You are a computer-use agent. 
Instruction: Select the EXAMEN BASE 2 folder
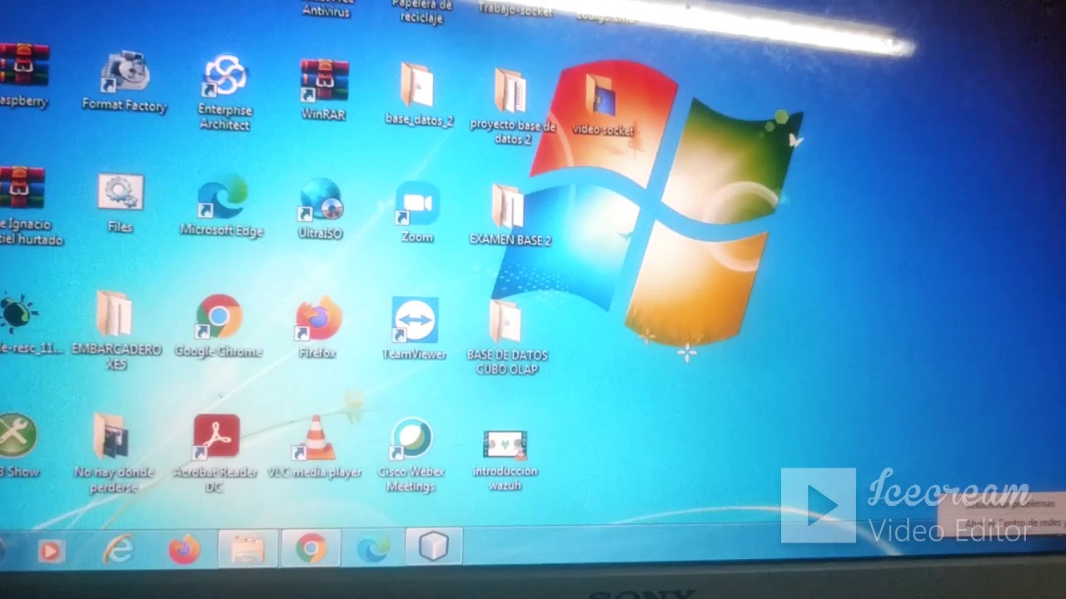pyautogui.click(x=510, y=215)
